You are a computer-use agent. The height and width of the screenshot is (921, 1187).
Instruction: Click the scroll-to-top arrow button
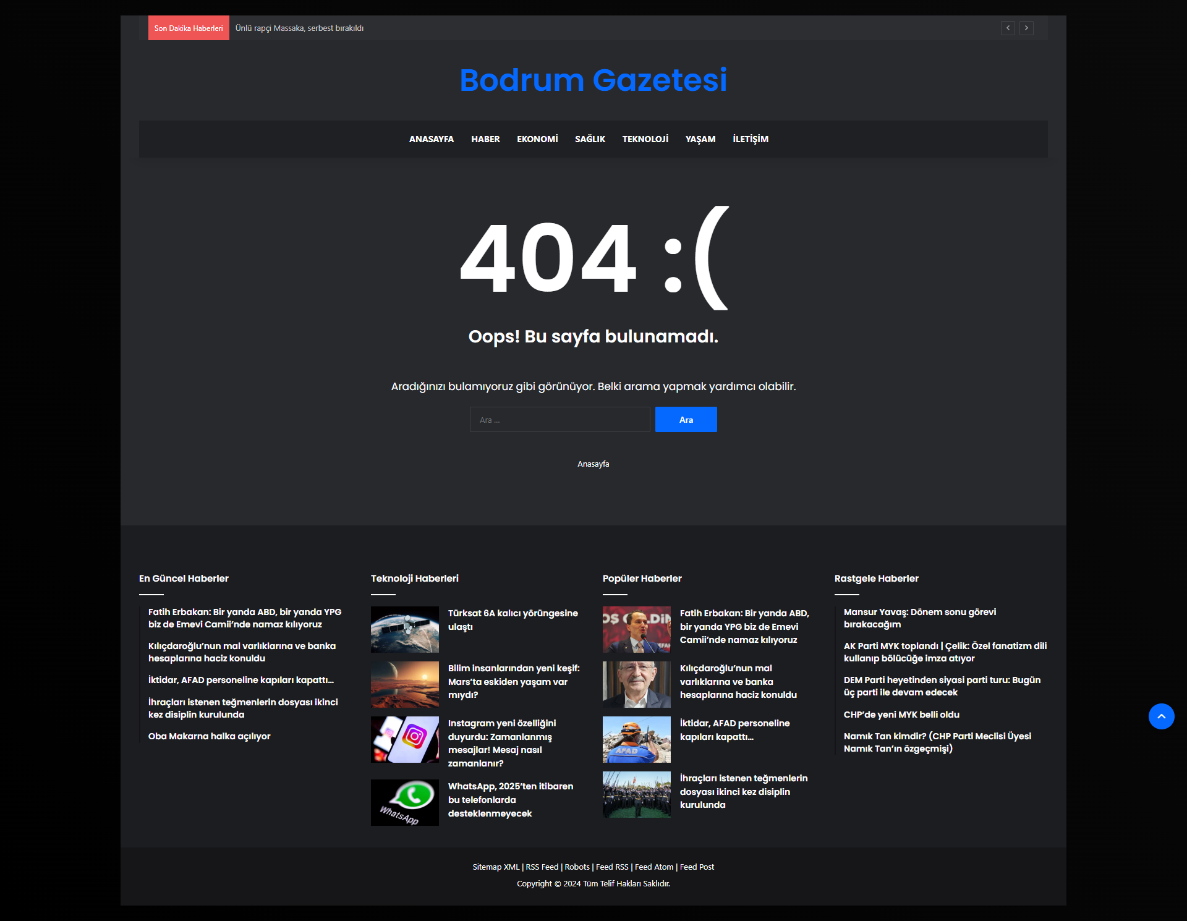pos(1162,716)
